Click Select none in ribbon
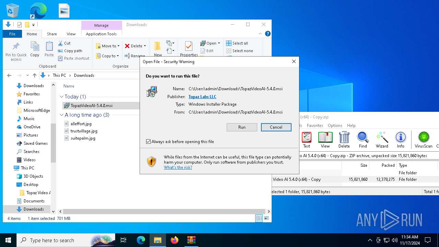The image size is (439, 247). point(239,51)
